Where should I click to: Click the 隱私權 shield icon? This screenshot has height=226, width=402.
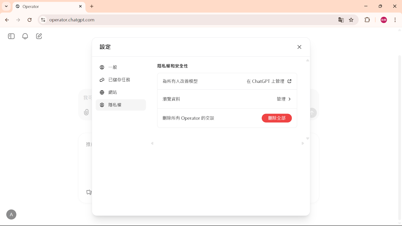point(102,105)
